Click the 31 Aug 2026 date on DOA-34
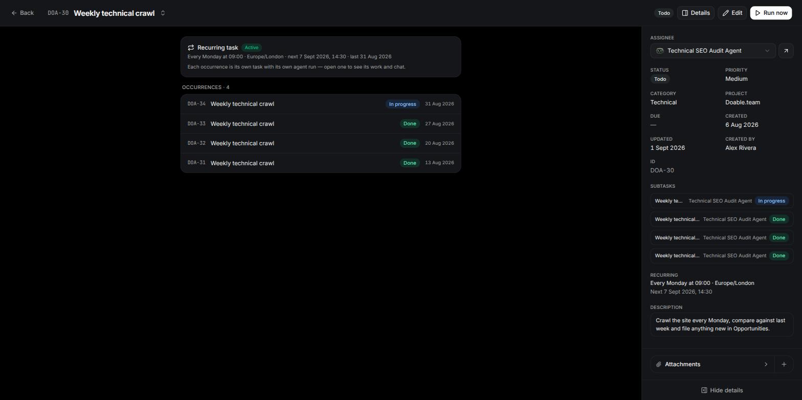 click(439, 104)
